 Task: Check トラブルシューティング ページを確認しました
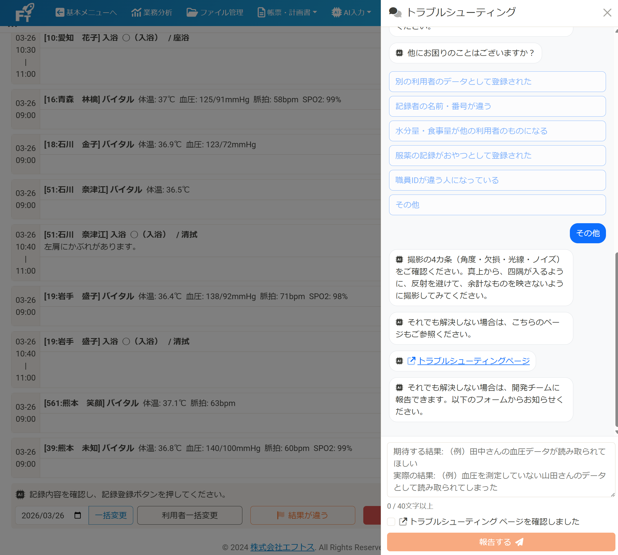point(391,521)
